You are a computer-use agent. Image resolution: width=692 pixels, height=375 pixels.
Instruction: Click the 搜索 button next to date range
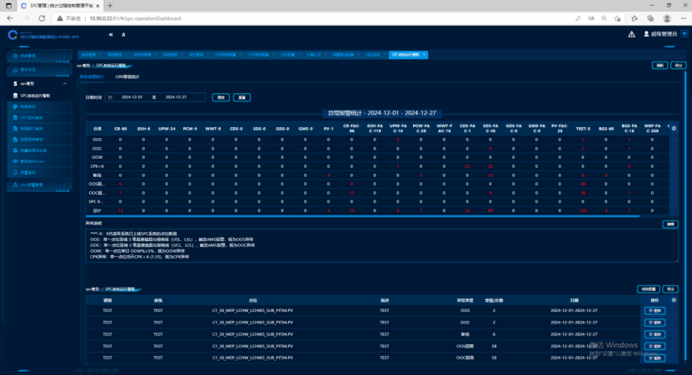click(221, 97)
